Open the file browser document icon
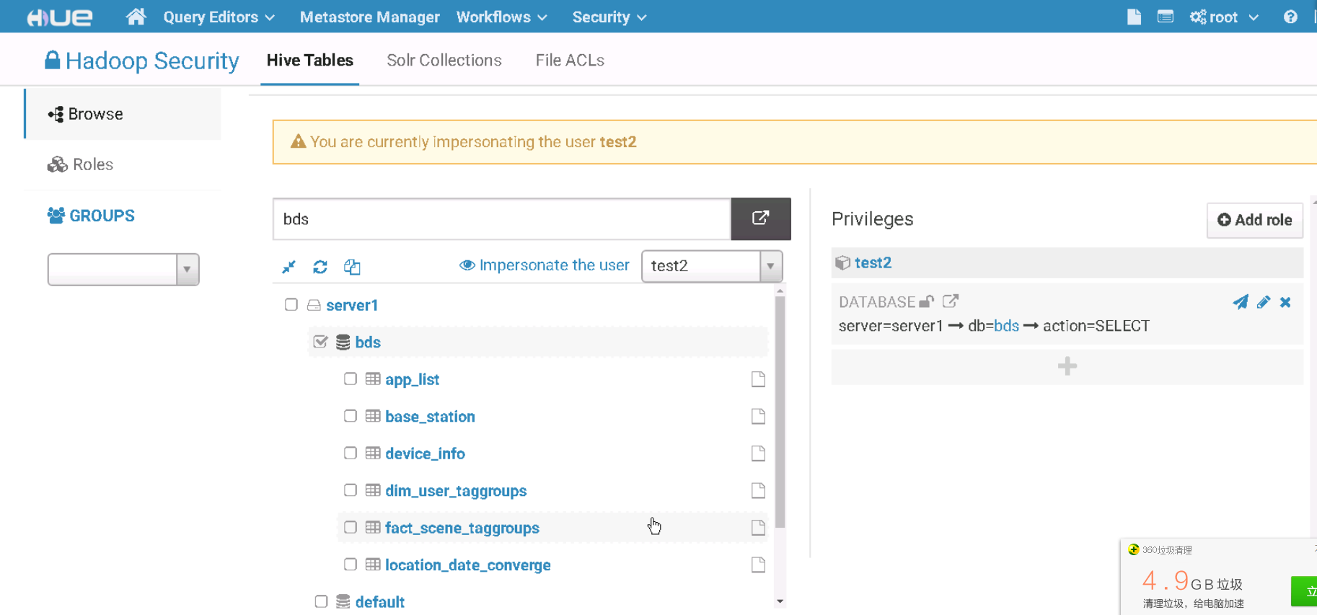1317x615 pixels. 1134,17
